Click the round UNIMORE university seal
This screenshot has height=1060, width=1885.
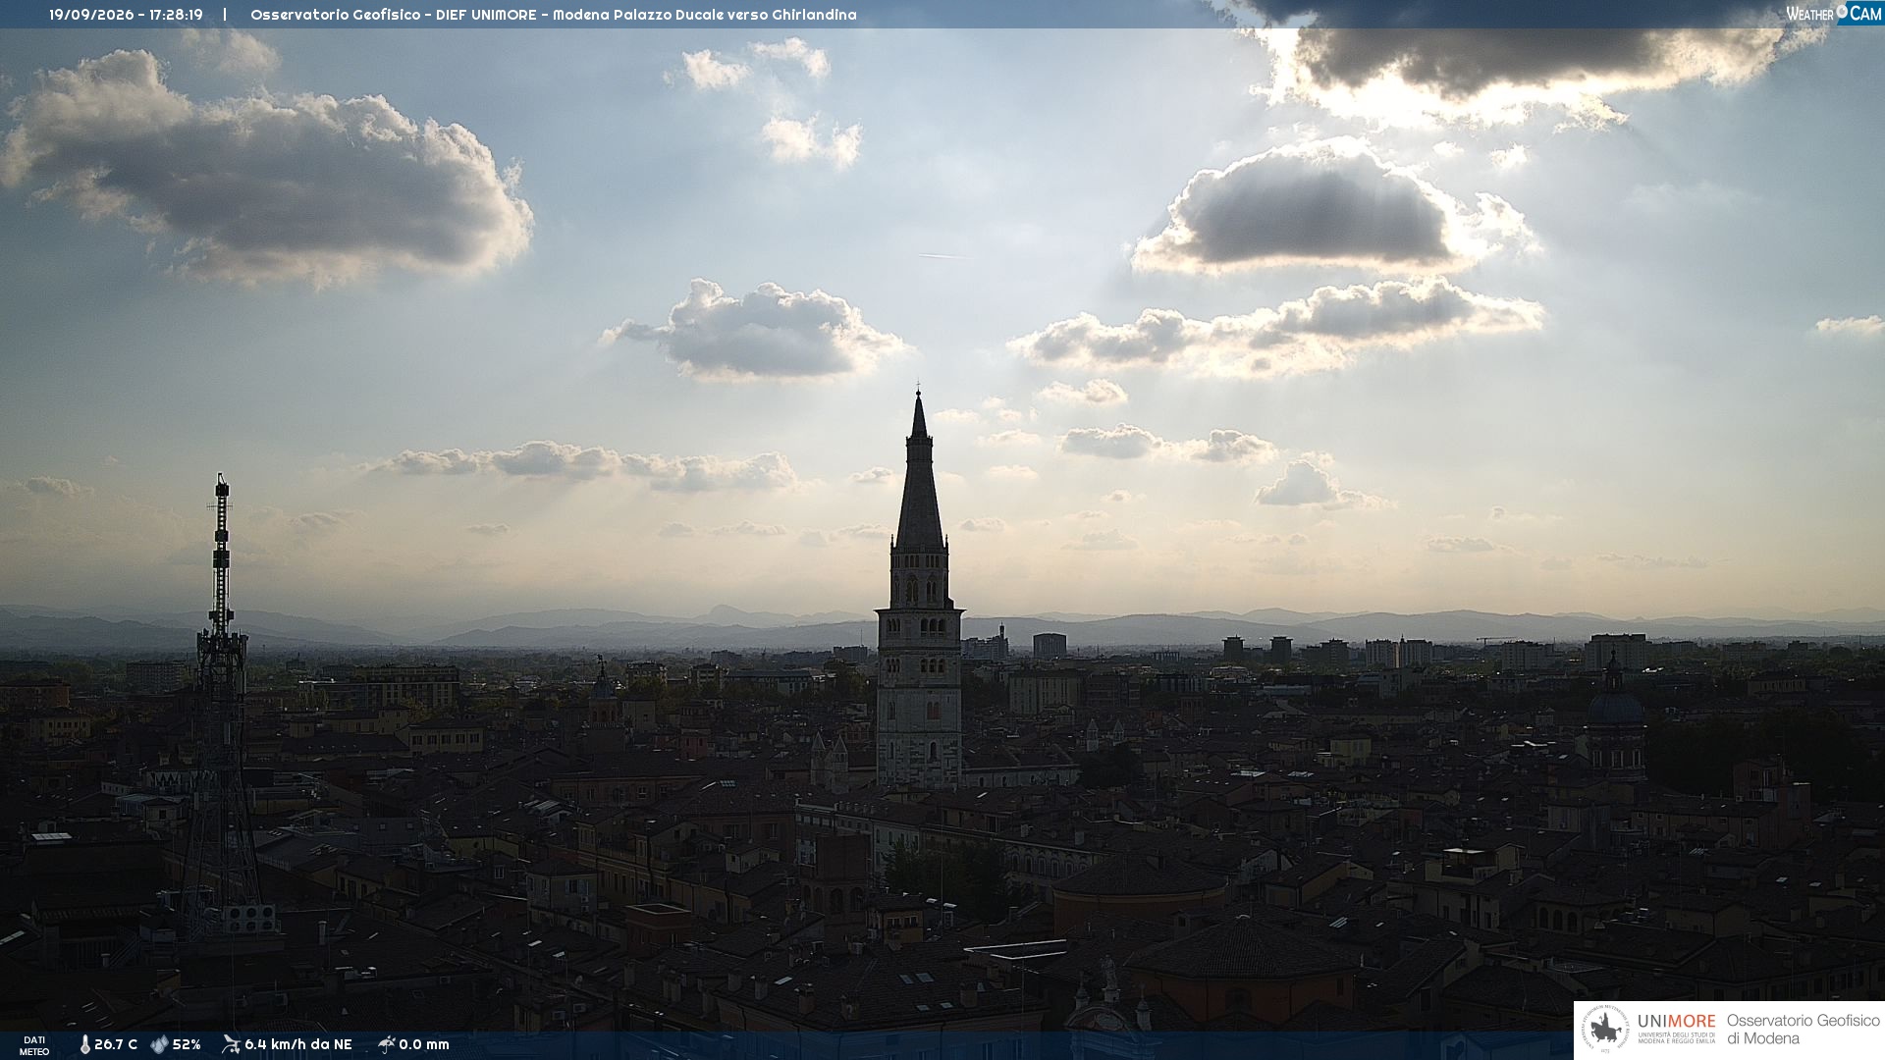[1605, 1030]
